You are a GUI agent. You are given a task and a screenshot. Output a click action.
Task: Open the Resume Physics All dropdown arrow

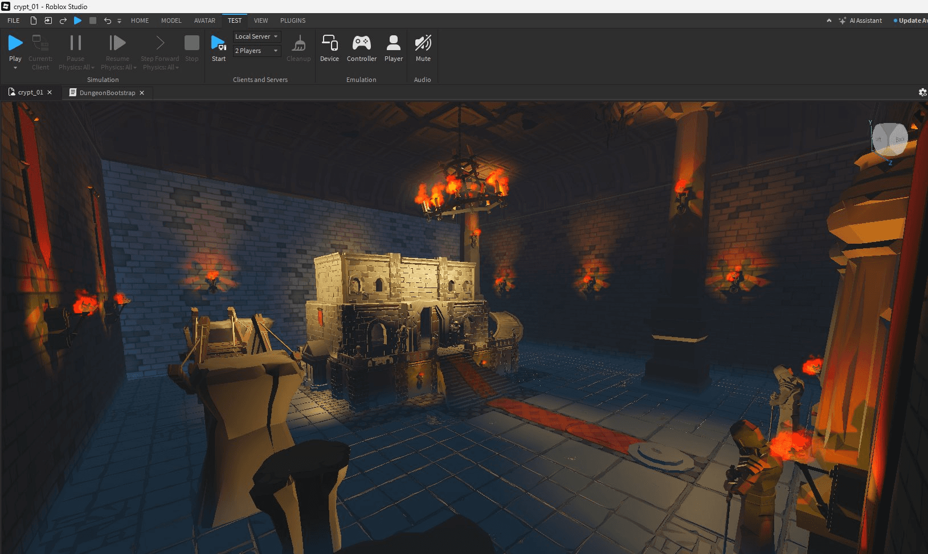(135, 68)
